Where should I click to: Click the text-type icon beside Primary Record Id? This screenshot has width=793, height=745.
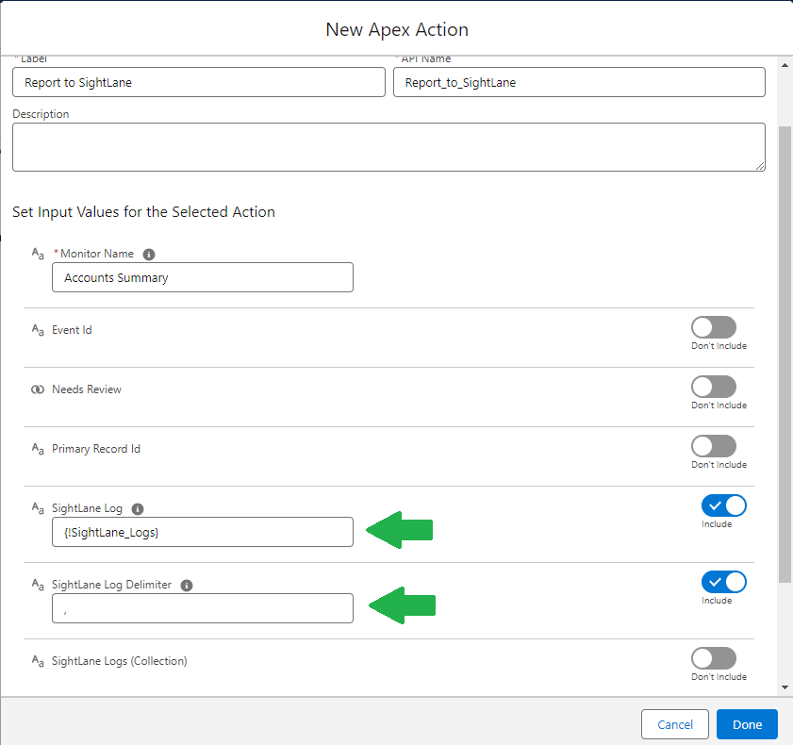point(38,449)
